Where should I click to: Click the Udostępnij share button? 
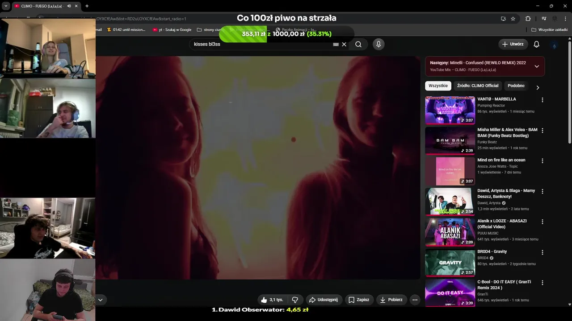pos(324,300)
